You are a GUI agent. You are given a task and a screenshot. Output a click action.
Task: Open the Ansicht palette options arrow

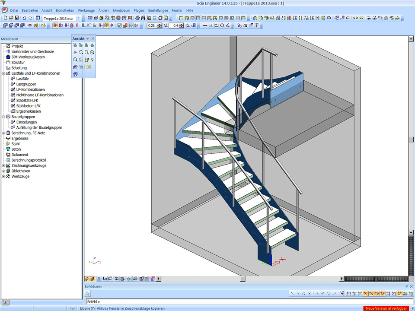tap(88, 39)
